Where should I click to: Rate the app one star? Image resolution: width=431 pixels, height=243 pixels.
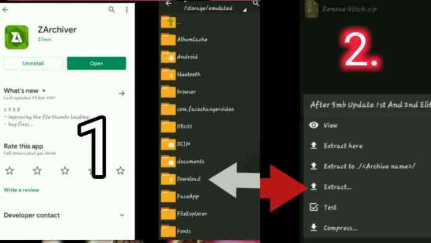(x=9, y=171)
